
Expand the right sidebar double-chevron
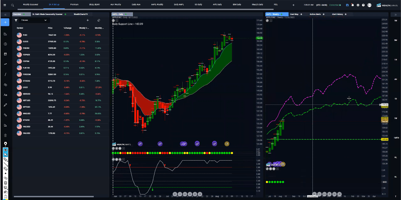pyautogui.click(x=396, y=15)
